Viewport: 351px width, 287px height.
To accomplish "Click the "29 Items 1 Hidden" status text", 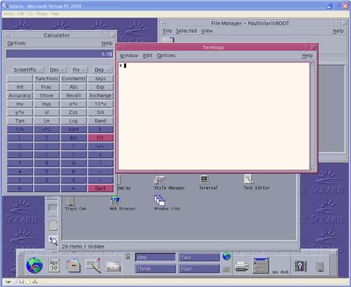I will [x=83, y=247].
